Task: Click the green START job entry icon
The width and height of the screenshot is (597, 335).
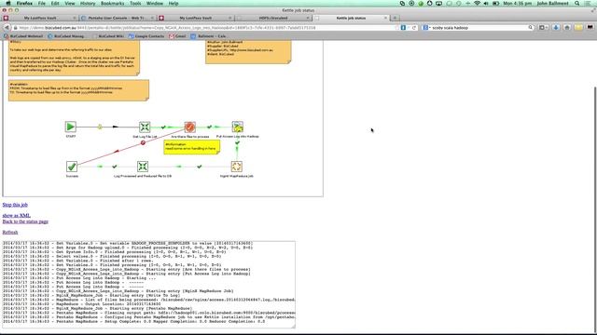Action: [71, 127]
